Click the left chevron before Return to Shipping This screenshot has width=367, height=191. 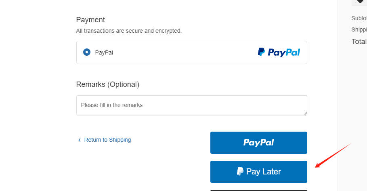80,140
